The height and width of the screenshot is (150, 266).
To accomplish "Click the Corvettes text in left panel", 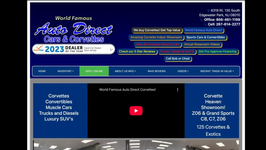I will point(59,96).
